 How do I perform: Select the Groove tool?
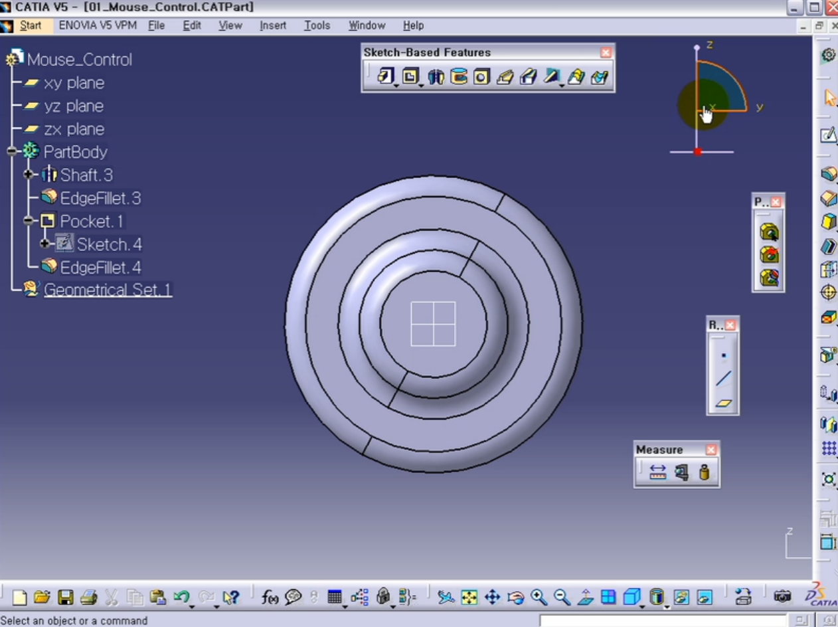point(459,77)
